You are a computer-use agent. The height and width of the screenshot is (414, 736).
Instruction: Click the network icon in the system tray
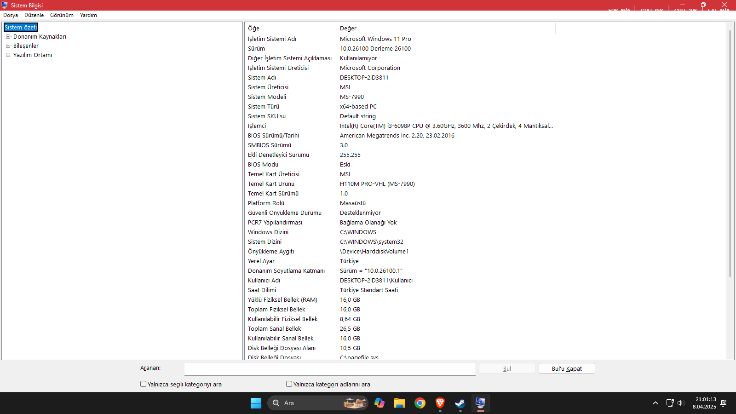point(670,403)
